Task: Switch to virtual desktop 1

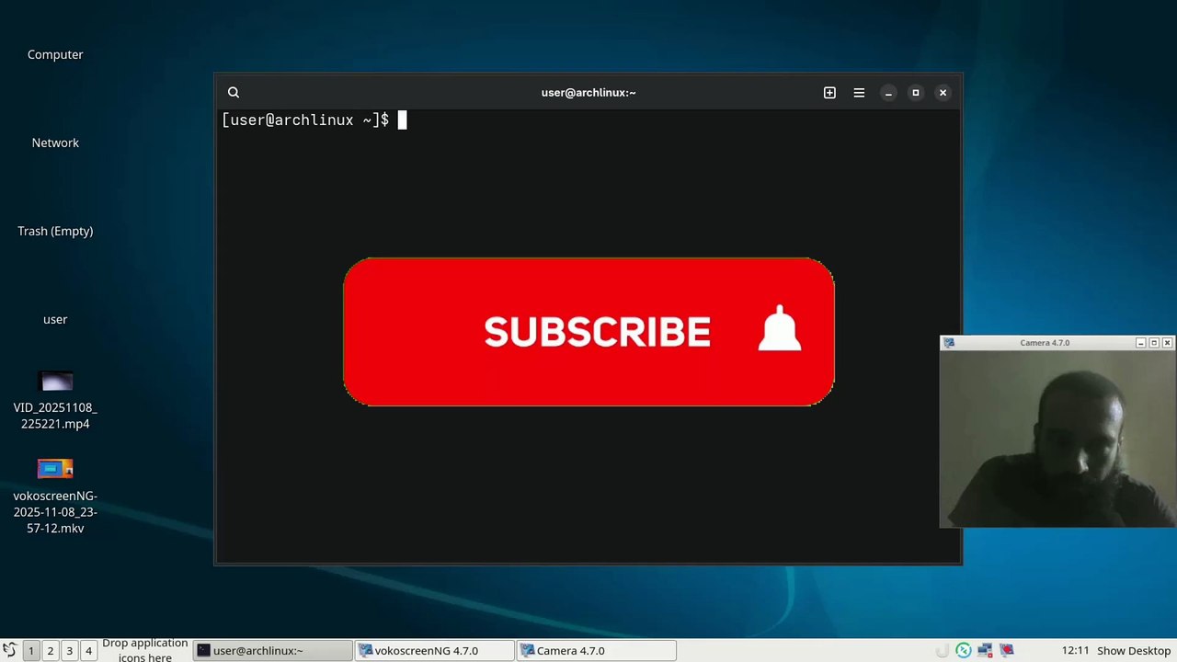Action: click(30, 650)
